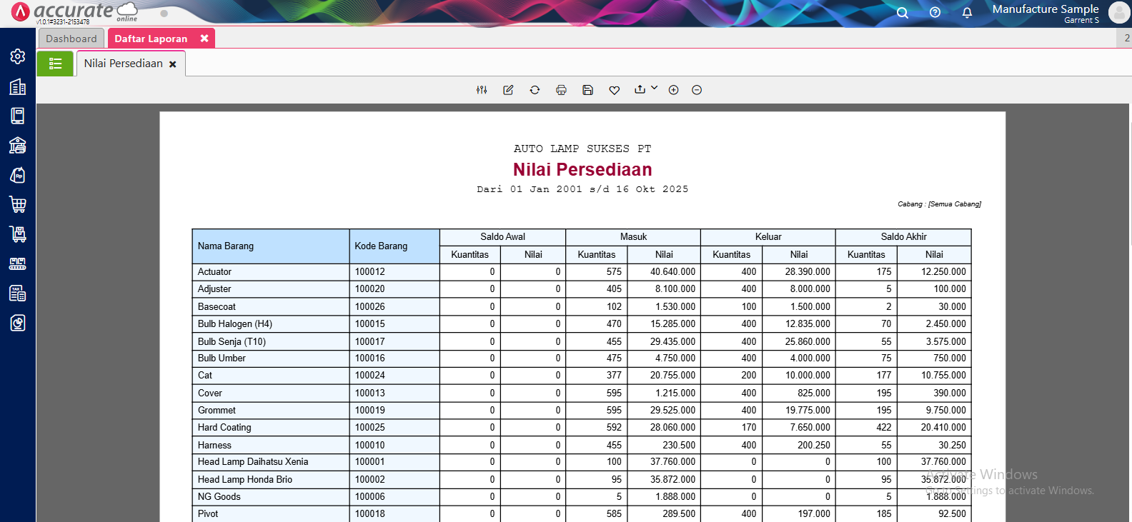Image resolution: width=1132 pixels, height=522 pixels.
Task: Zoom out of the report preview
Action: coord(697,90)
